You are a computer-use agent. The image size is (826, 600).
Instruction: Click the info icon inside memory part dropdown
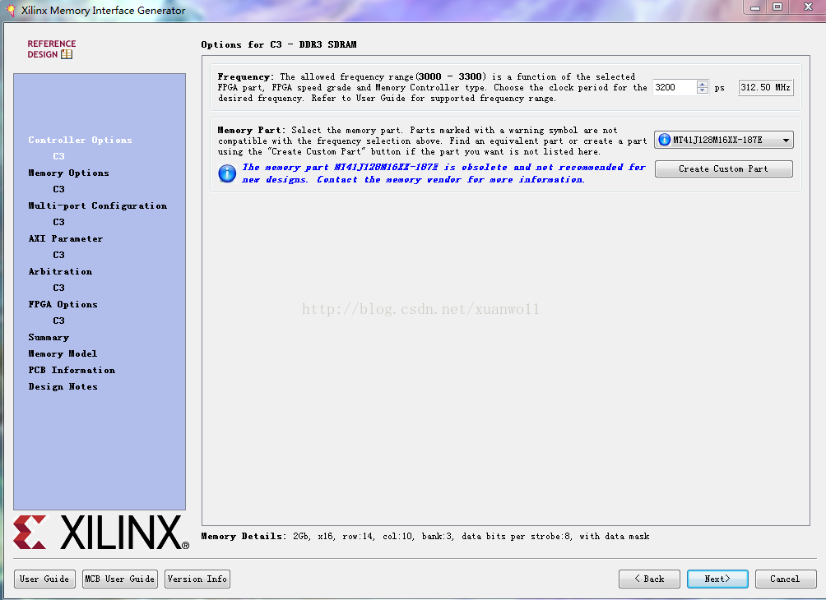pos(664,140)
